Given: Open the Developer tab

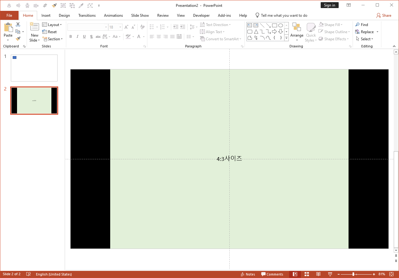Looking at the screenshot, I should [201, 15].
